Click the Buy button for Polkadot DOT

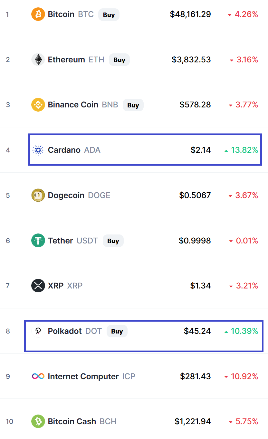(117, 331)
